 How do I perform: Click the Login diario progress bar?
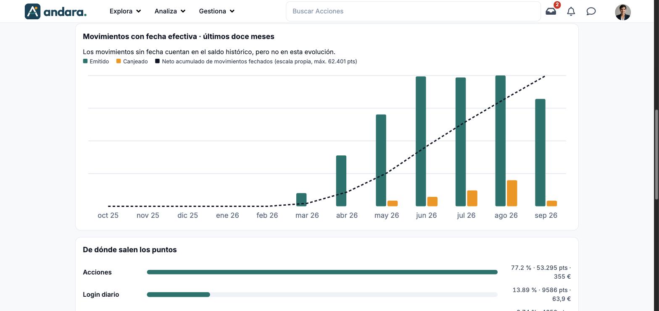322,295
